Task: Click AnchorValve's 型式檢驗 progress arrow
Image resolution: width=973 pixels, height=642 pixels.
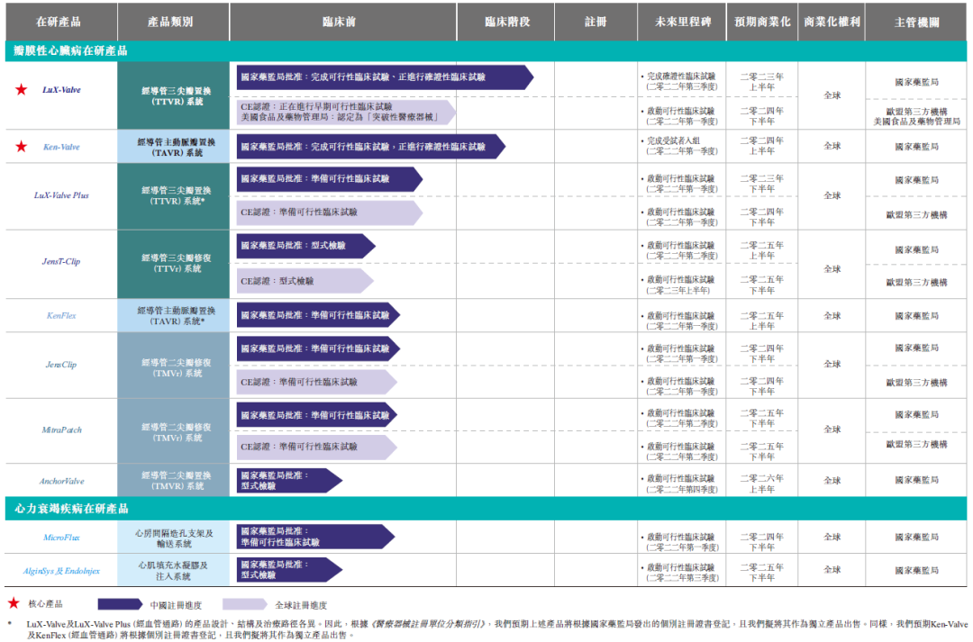Action: point(289,481)
